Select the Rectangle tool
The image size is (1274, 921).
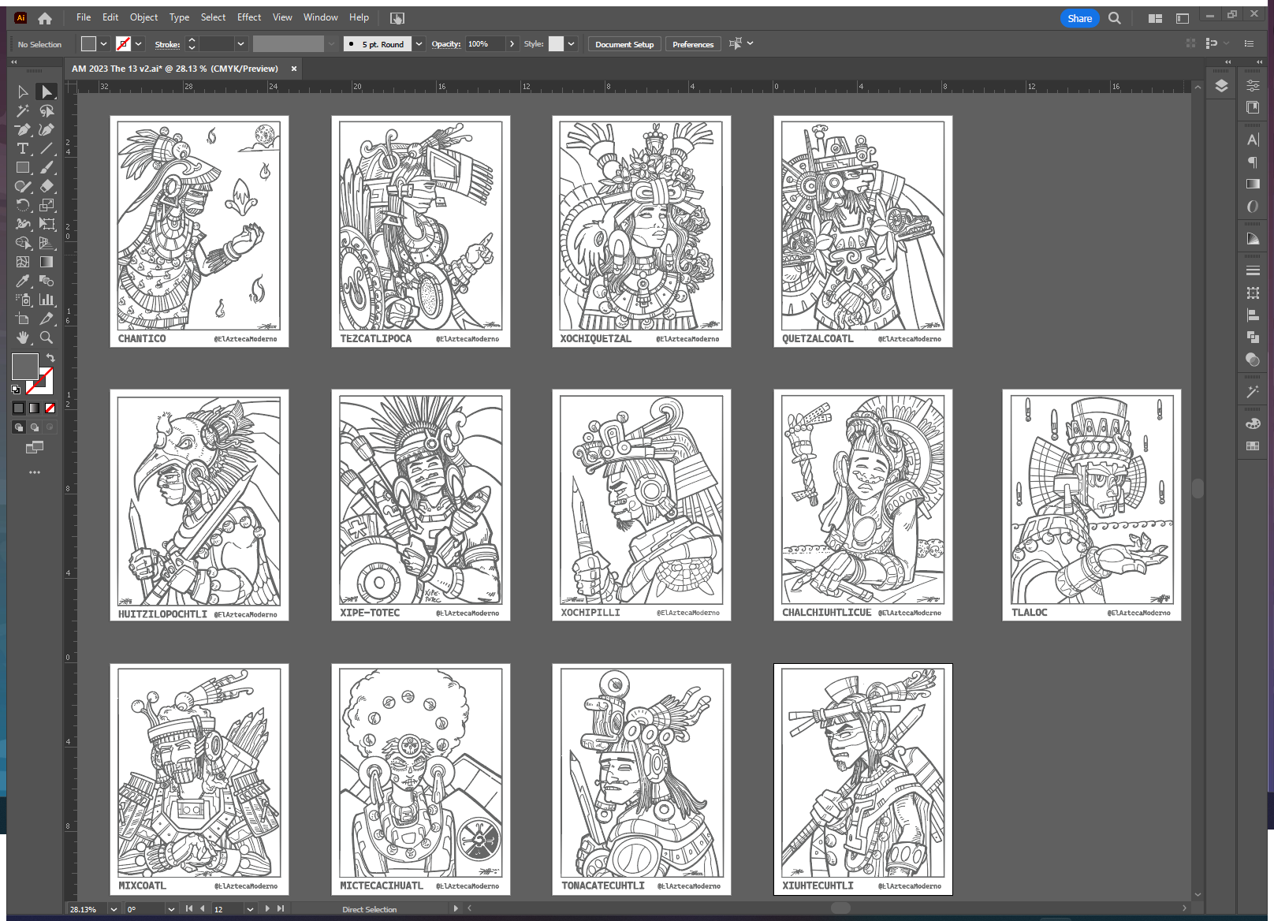23,168
